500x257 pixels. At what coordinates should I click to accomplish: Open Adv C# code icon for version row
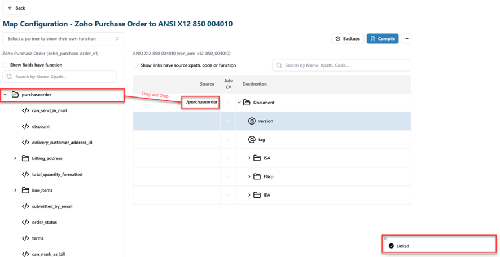pyautogui.click(x=228, y=121)
